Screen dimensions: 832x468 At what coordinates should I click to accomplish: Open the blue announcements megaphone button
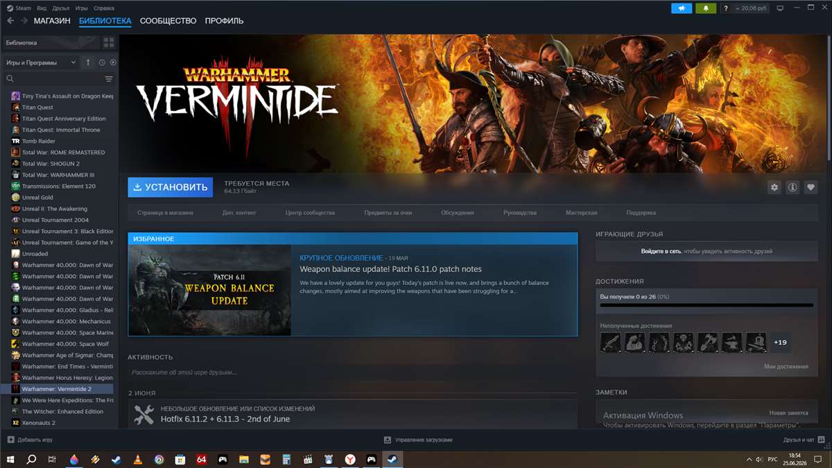682,8
